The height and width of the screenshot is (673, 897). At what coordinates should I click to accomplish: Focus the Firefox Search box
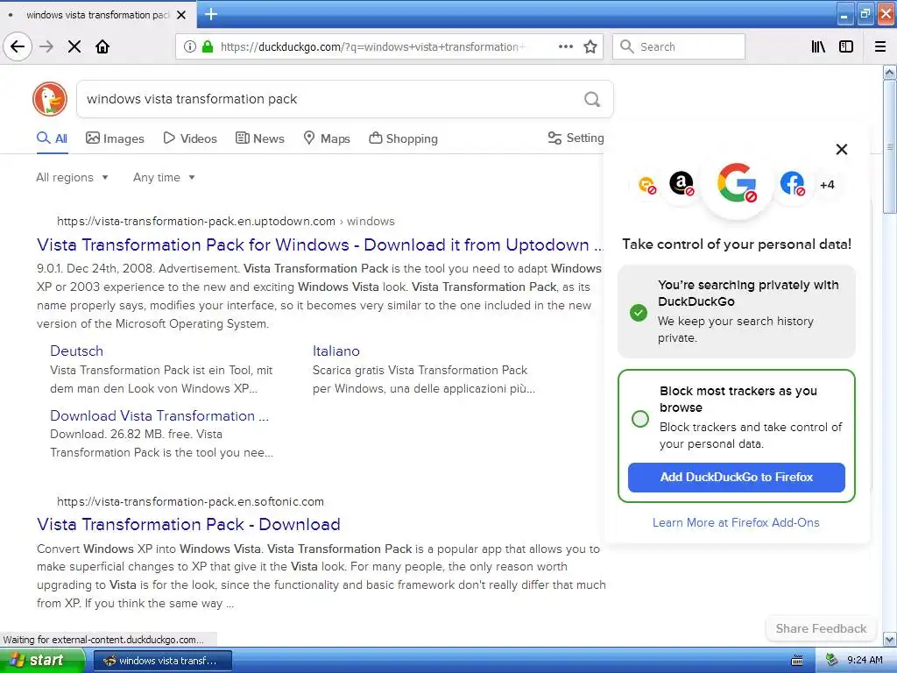click(x=679, y=46)
